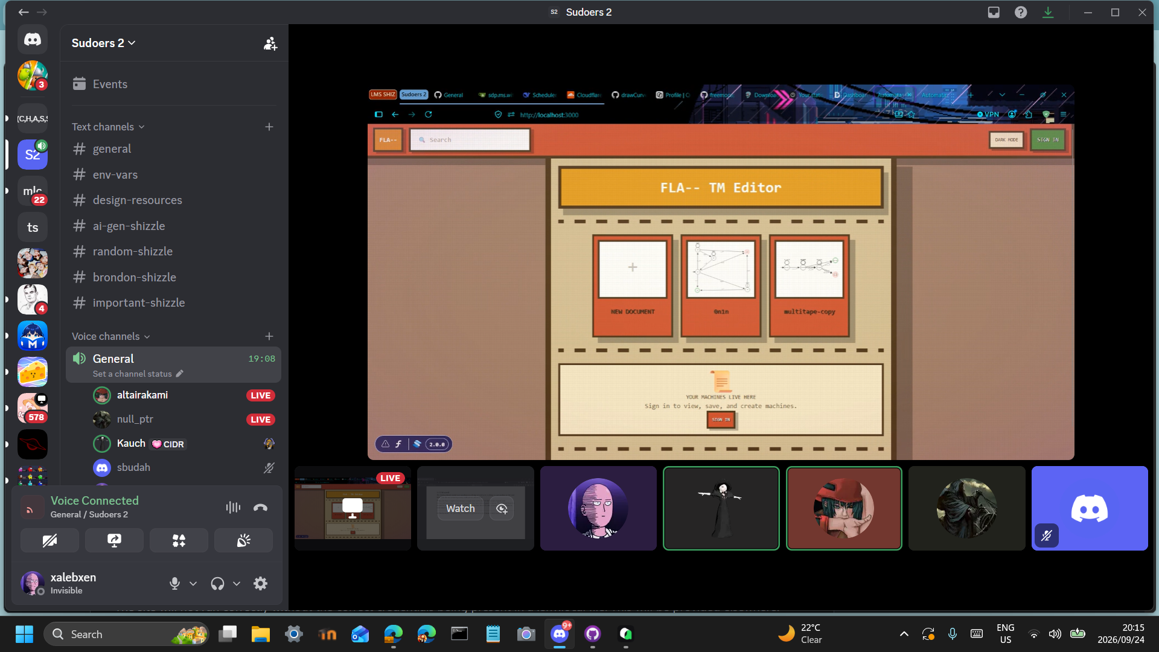The width and height of the screenshot is (1159, 652).
Task: Click the Windows Start button
Action: tap(24, 634)
